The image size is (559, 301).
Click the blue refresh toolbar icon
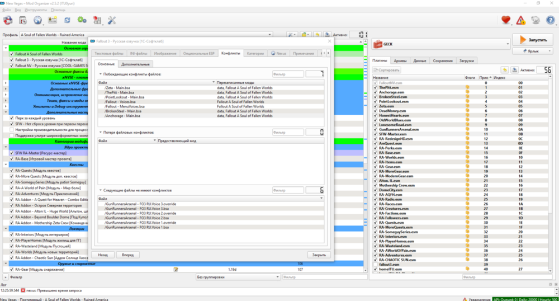coord(67,20)
